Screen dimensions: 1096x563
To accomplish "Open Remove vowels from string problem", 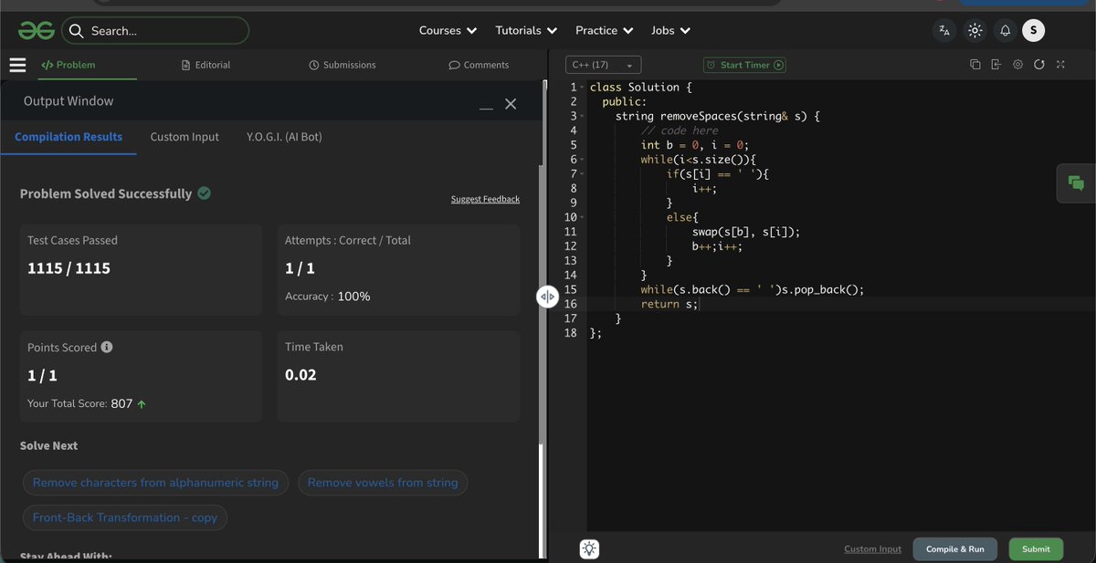I will pos(383,483).
